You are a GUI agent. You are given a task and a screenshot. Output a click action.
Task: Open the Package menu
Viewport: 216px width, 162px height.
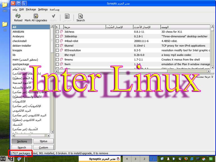[x=31, y=10]
